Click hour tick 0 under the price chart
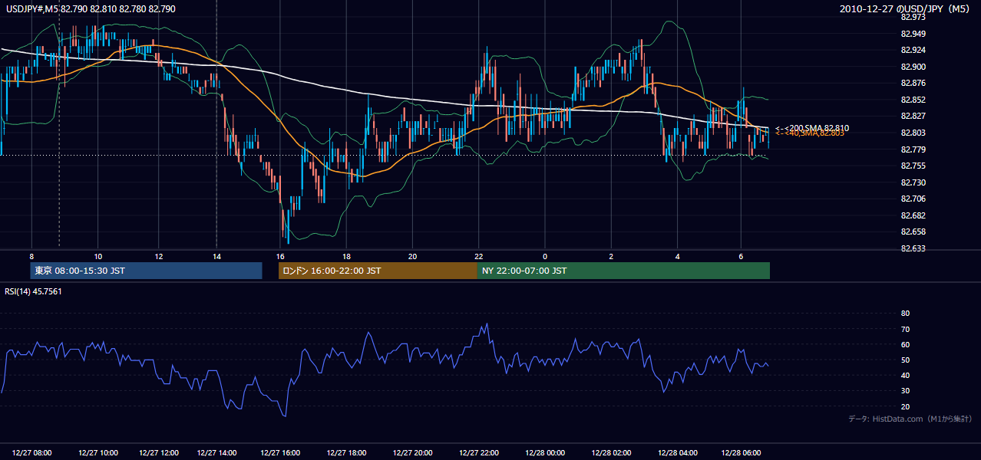The height and width of the screenshot is (460, 981). [545, 256]
